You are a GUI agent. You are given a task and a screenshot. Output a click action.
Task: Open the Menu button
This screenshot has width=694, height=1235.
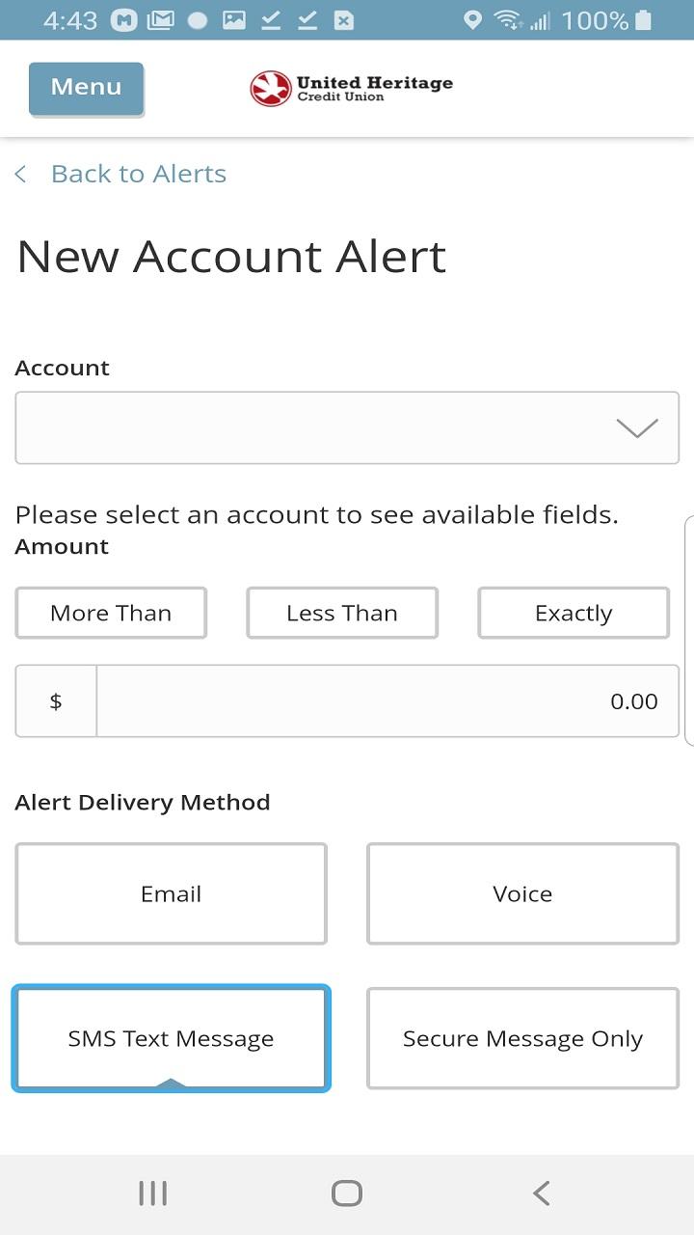coord(86,89)
